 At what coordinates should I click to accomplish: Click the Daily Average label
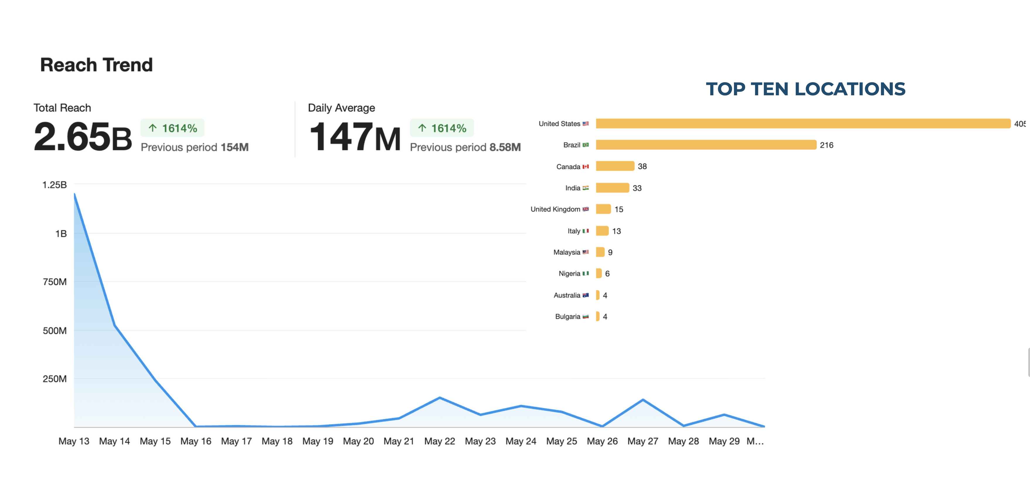pos(341,108)
